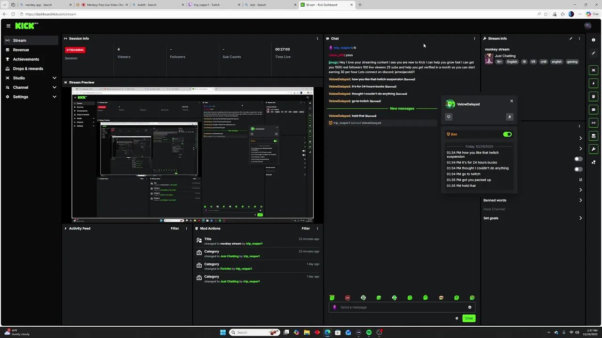
Task: Toggle the Ban switch off for VelowDelayed
Action: coord(507,134)
